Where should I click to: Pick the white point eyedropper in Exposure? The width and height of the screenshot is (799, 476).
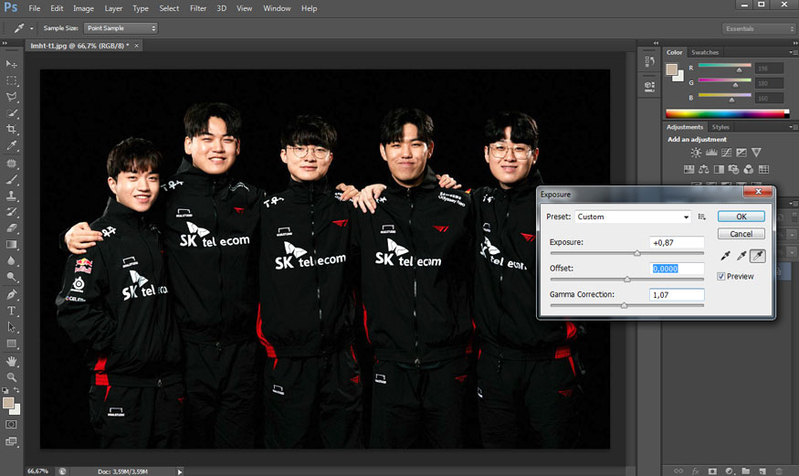758,255
